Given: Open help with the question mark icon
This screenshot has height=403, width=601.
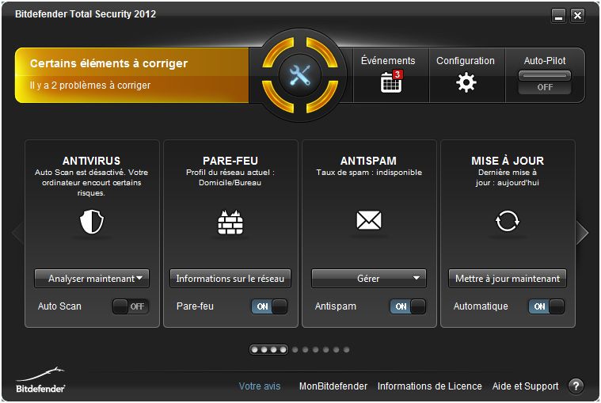Looking at the screenshot, I should [x=576, y=386].
